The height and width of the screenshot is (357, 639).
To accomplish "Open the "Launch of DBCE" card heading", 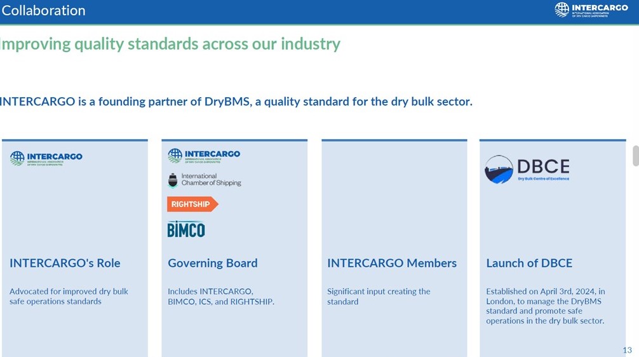I will tap(529, 263).
